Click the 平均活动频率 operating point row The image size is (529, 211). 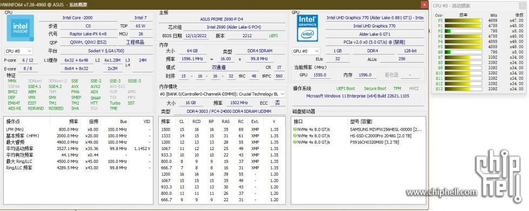point(78,148)
